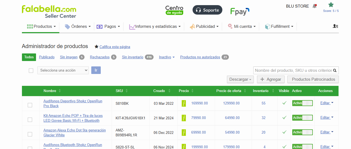Click the Falabella price icon for S810BK
Image resolution: width=351 pixels, height=149 pixels.
(184, 103)
